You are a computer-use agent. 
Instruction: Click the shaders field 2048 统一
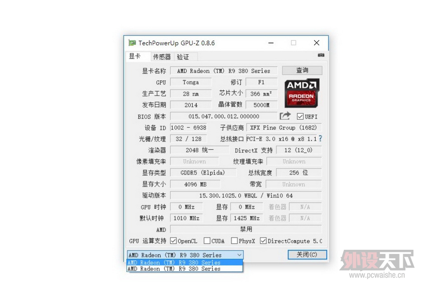point(200,150)
